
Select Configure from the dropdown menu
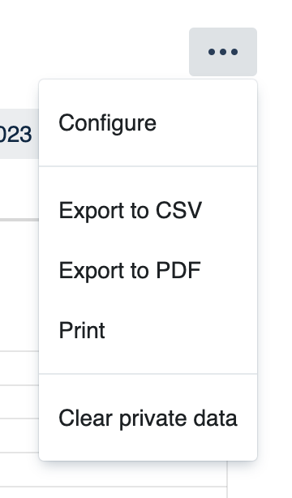click(x=148, y=123)
